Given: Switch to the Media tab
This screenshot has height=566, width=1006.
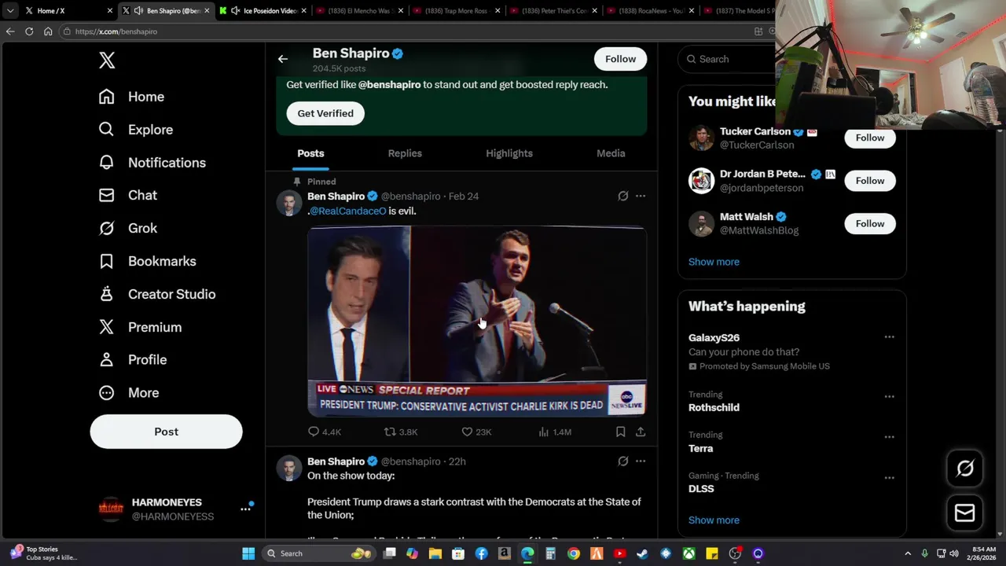Looking at the screenshot, I should (611, 153).
